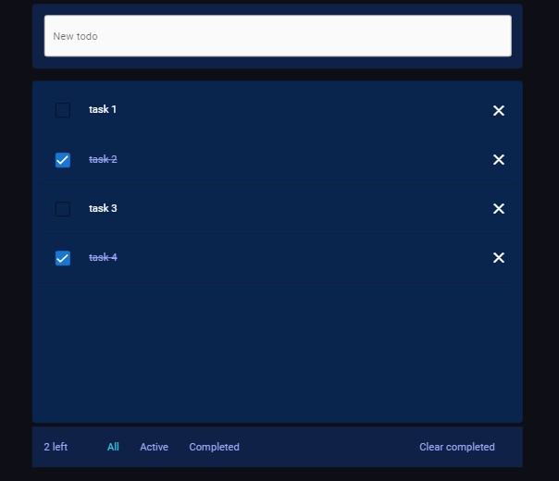Filter list by Completed todos
Screen dimensions: 559x481
[214, 448]
